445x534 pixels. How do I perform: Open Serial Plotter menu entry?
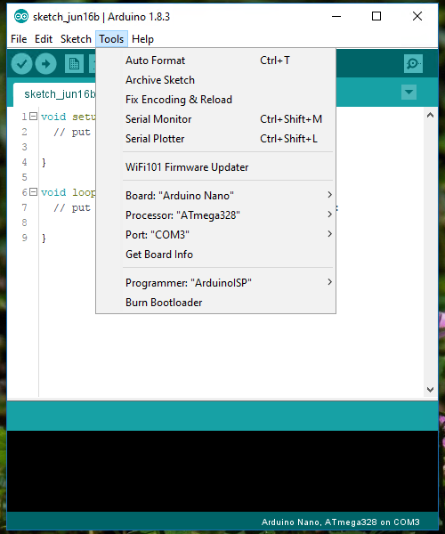tap(215, 139)
